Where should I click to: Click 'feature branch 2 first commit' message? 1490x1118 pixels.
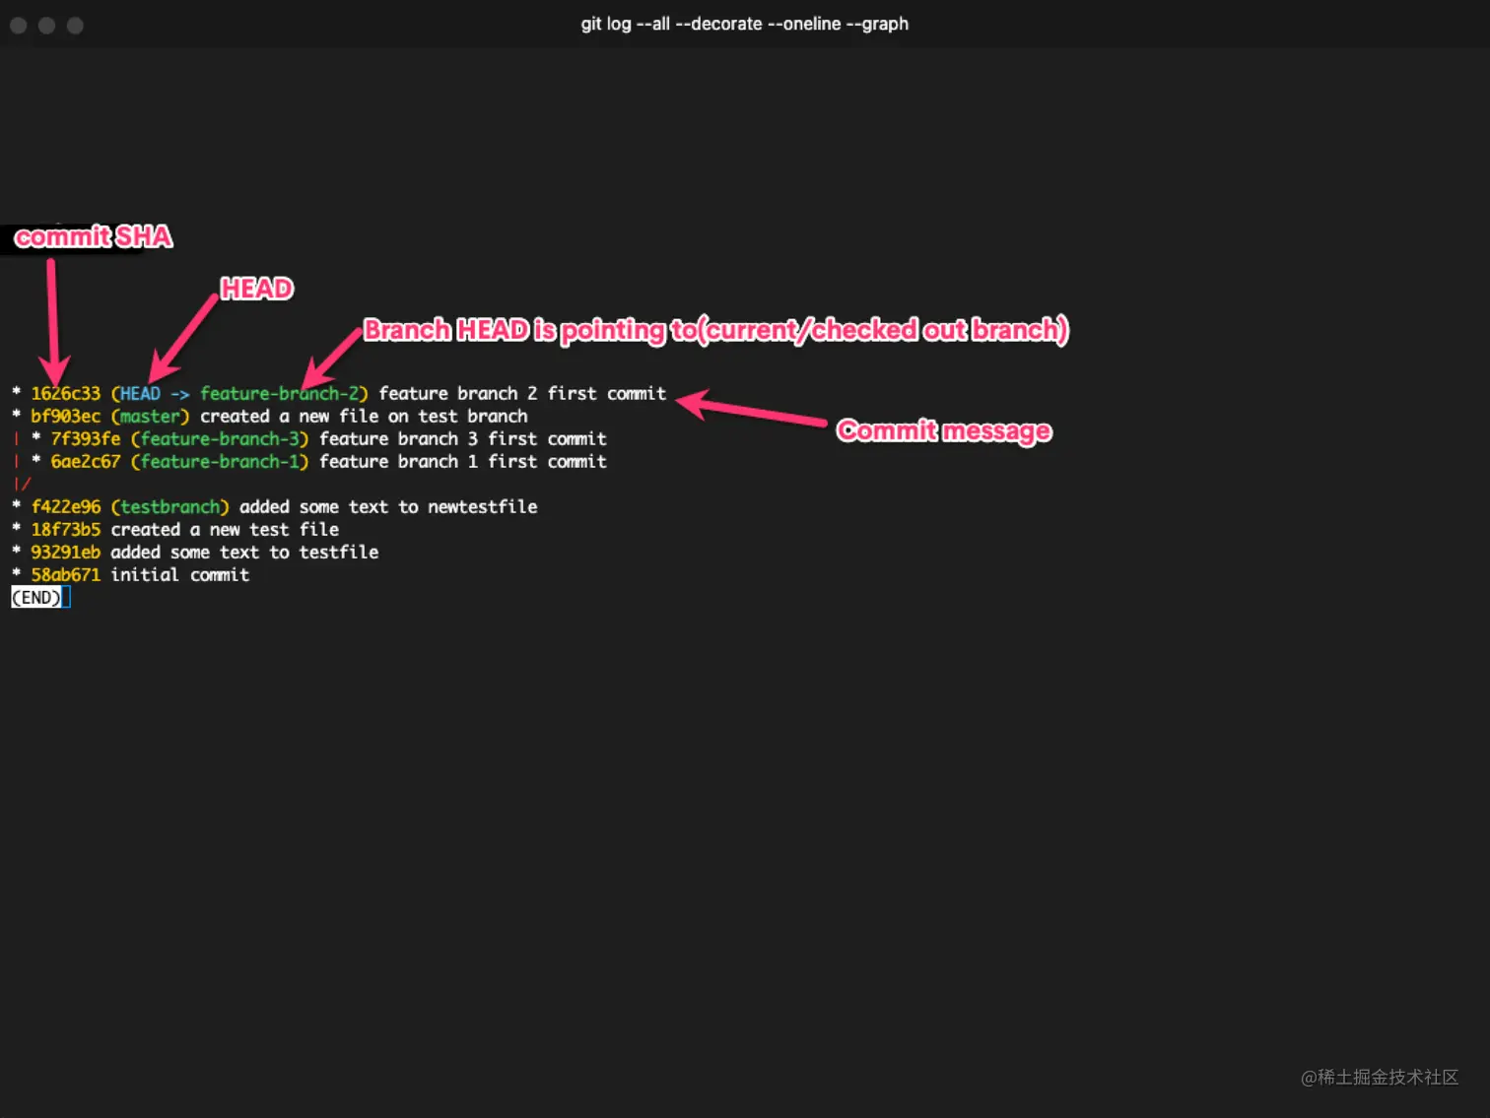pos(522,394)
